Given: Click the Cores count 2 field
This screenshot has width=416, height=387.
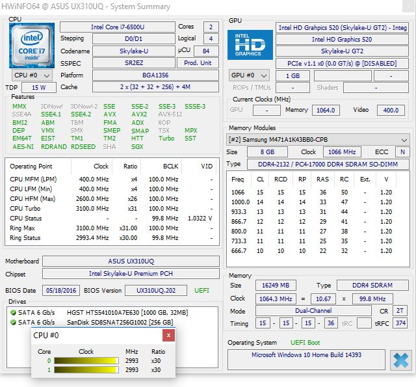Looking at the screenshot, I should coord(211,27).
